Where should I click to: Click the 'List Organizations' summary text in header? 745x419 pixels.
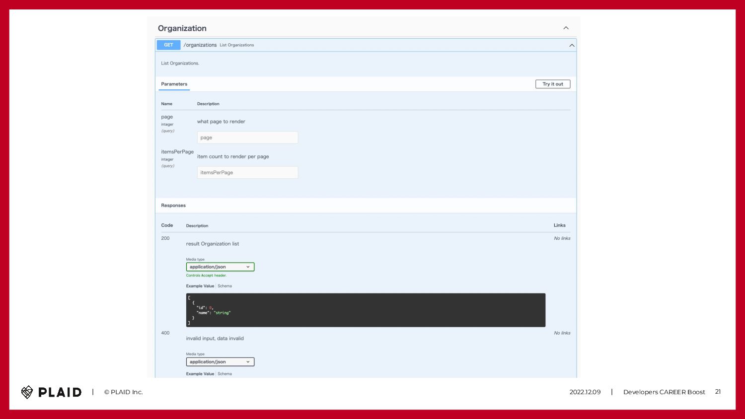tap(237, 45)
